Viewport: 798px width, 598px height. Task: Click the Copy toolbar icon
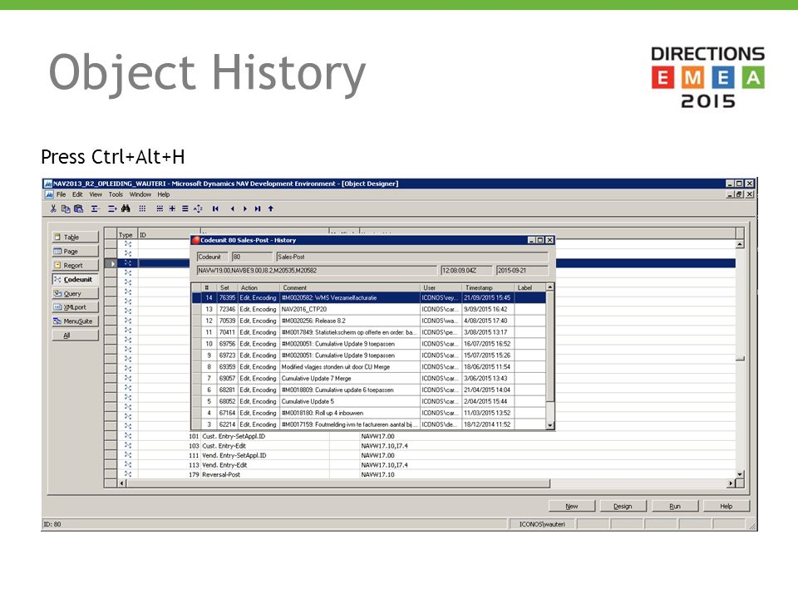pos(66,208)
